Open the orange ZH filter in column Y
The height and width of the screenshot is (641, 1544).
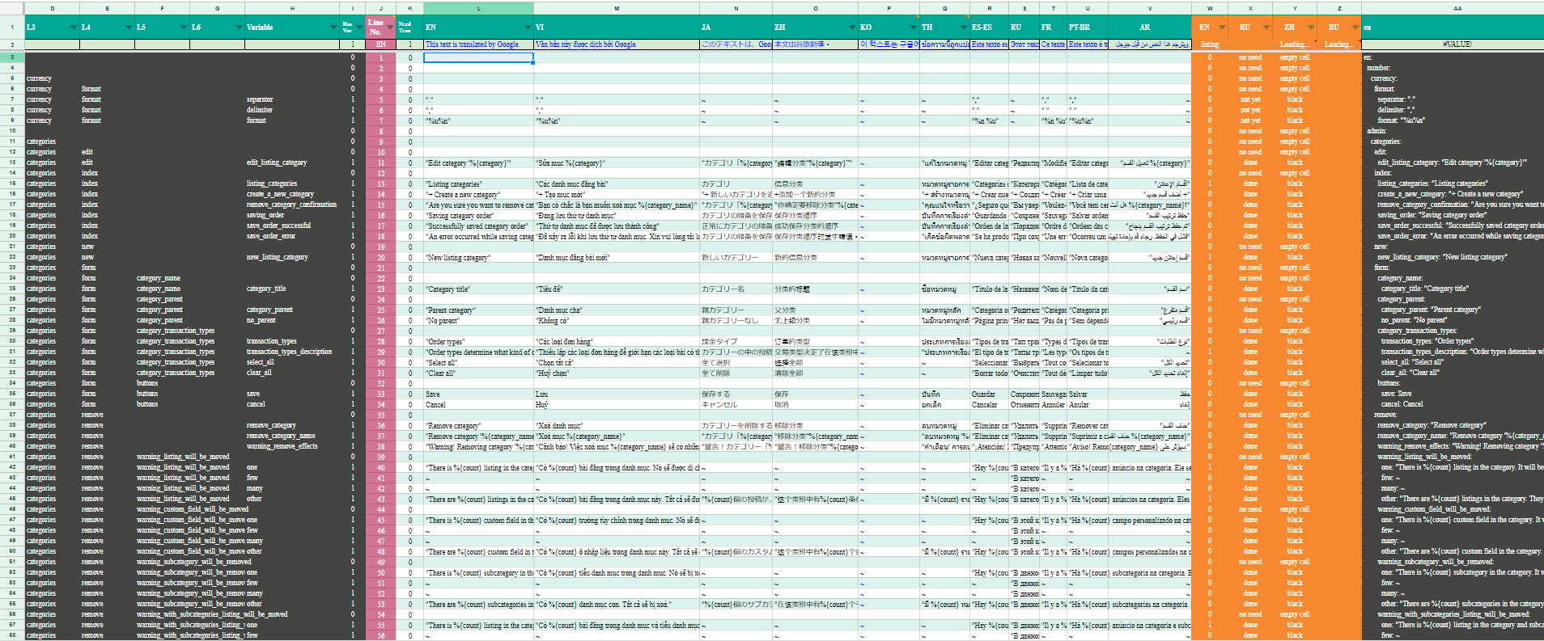click(1311, 27)
